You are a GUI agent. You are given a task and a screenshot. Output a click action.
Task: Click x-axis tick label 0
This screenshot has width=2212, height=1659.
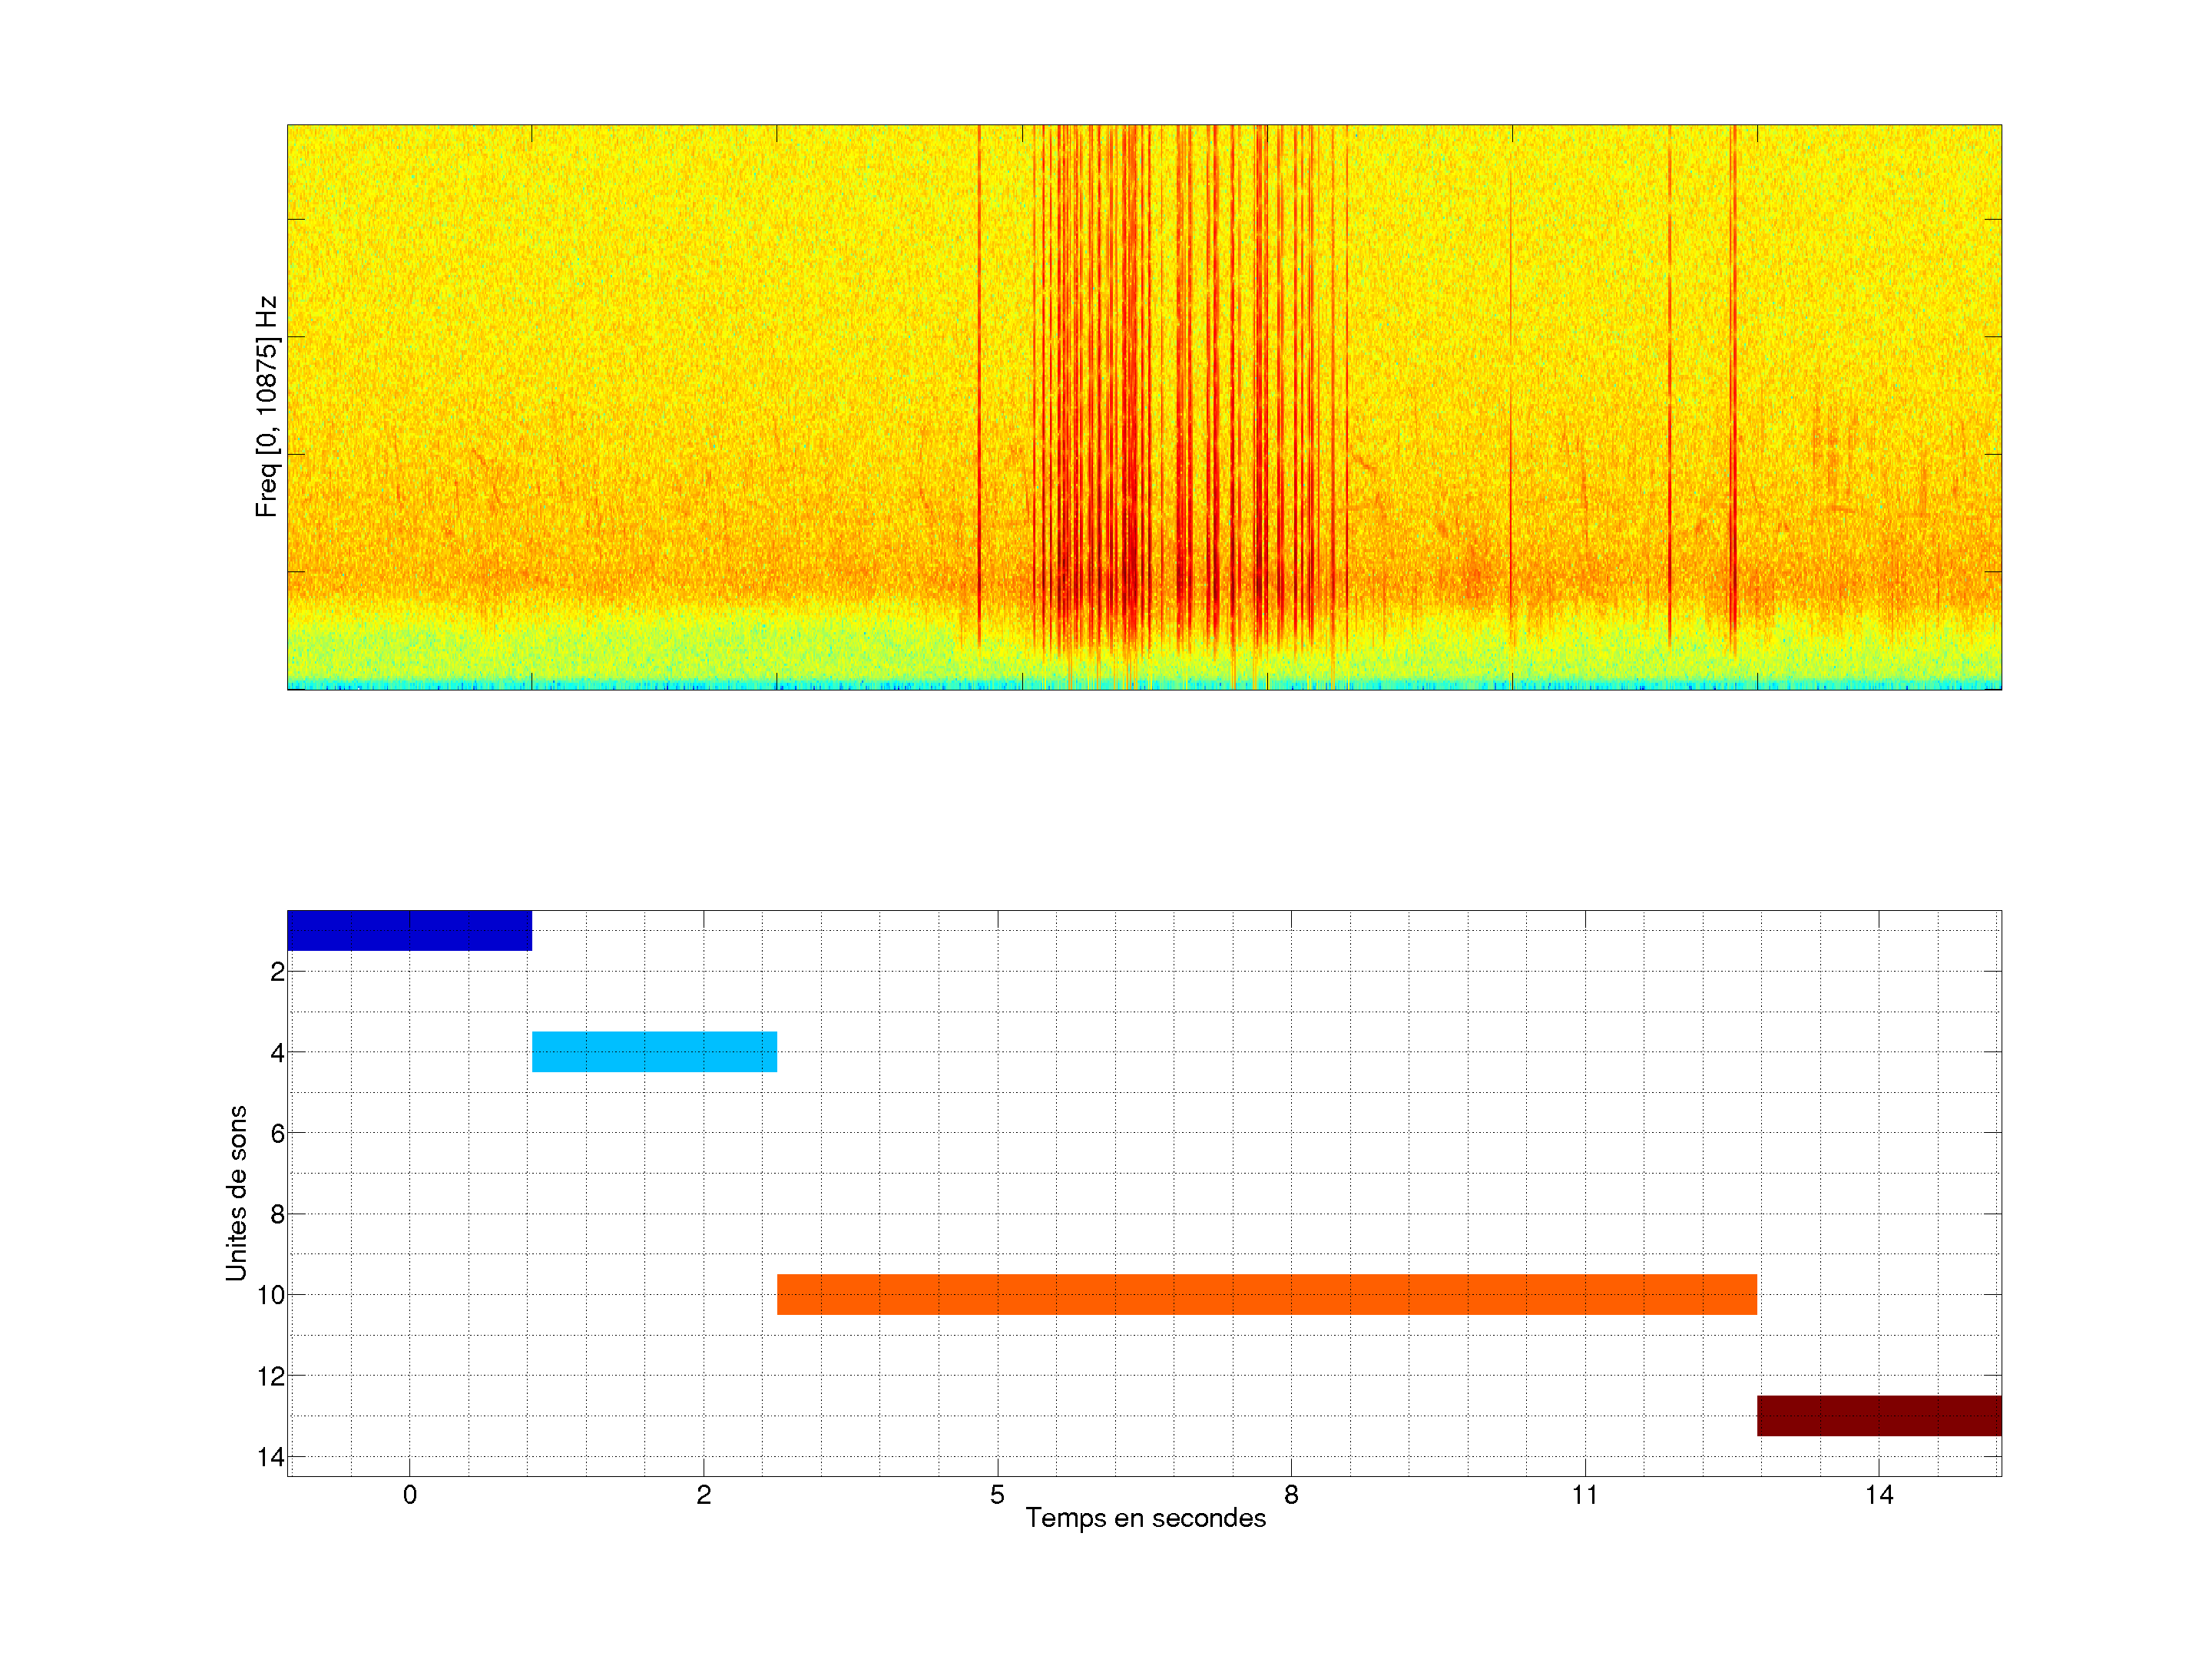[409, 1495]
